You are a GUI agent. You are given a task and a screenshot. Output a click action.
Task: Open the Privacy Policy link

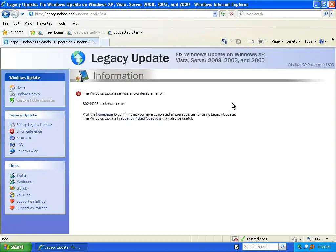point(27,151)
